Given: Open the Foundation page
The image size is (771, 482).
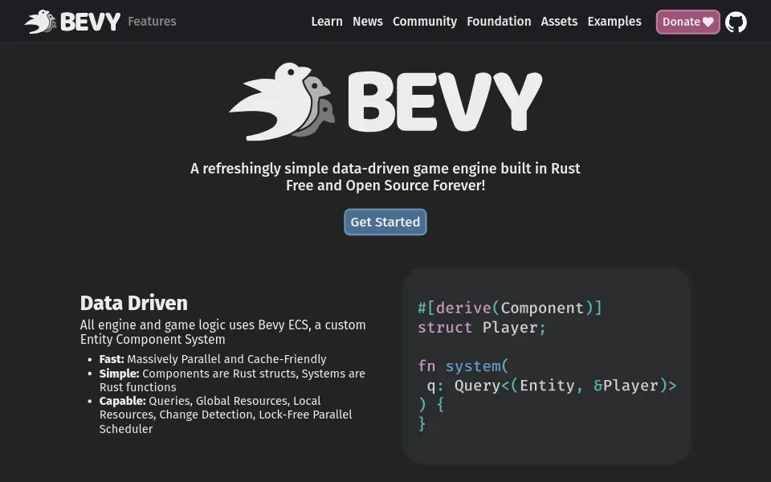Looking at the screenshot, I should 499,22.
